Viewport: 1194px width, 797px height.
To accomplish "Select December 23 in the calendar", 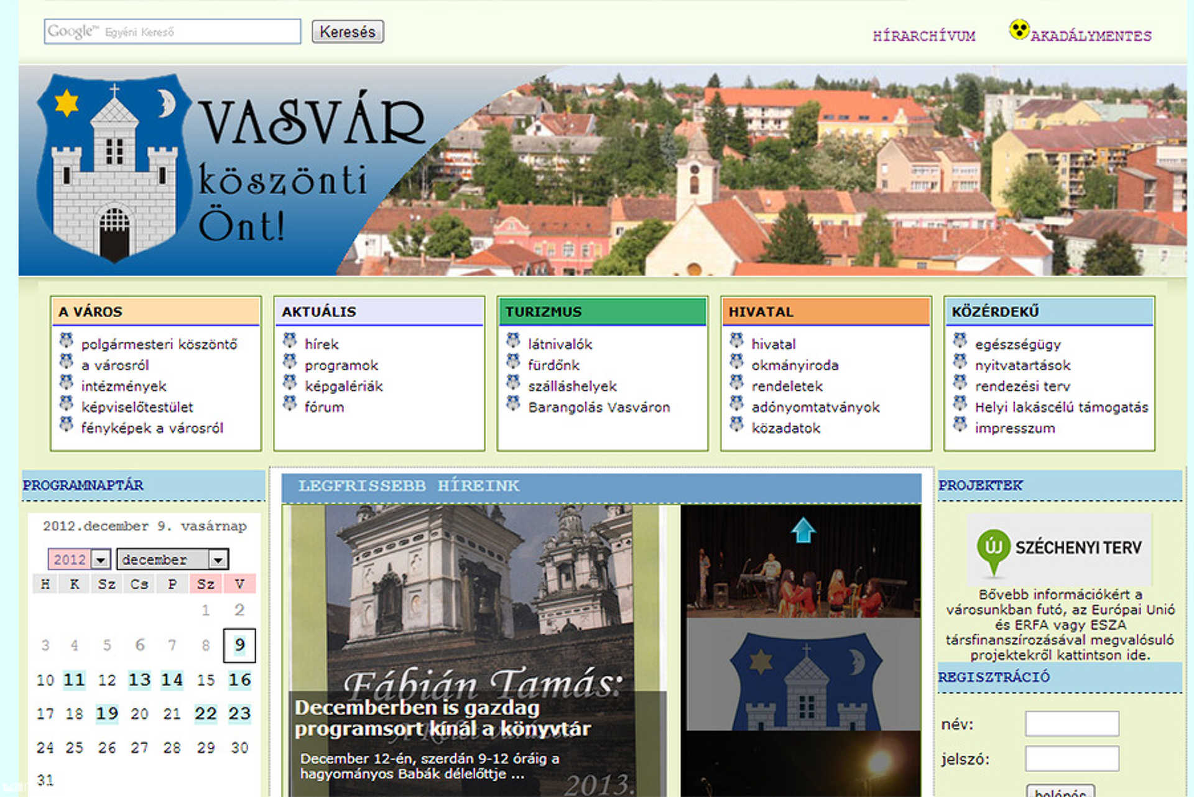I will (x=239, y=714).
